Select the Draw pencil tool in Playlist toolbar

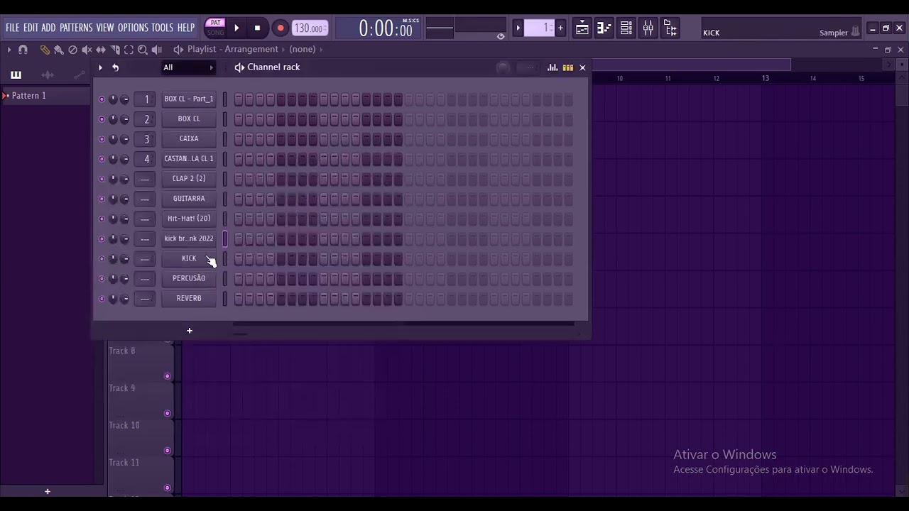pos(45,50)
